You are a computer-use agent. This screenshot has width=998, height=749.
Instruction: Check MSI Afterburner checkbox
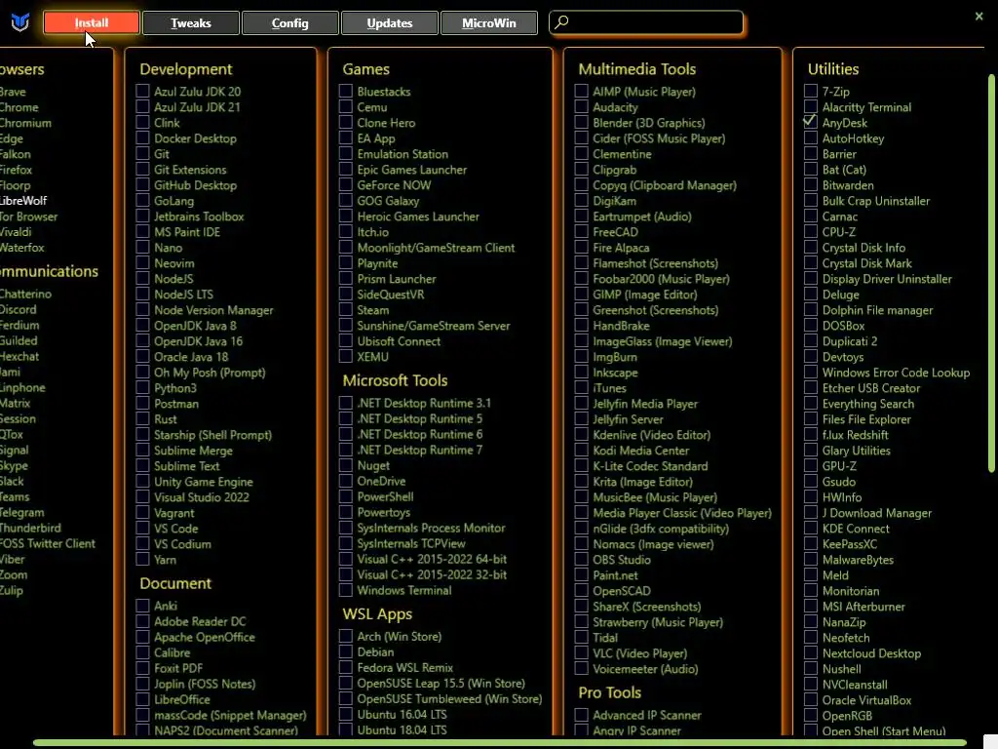810,607
